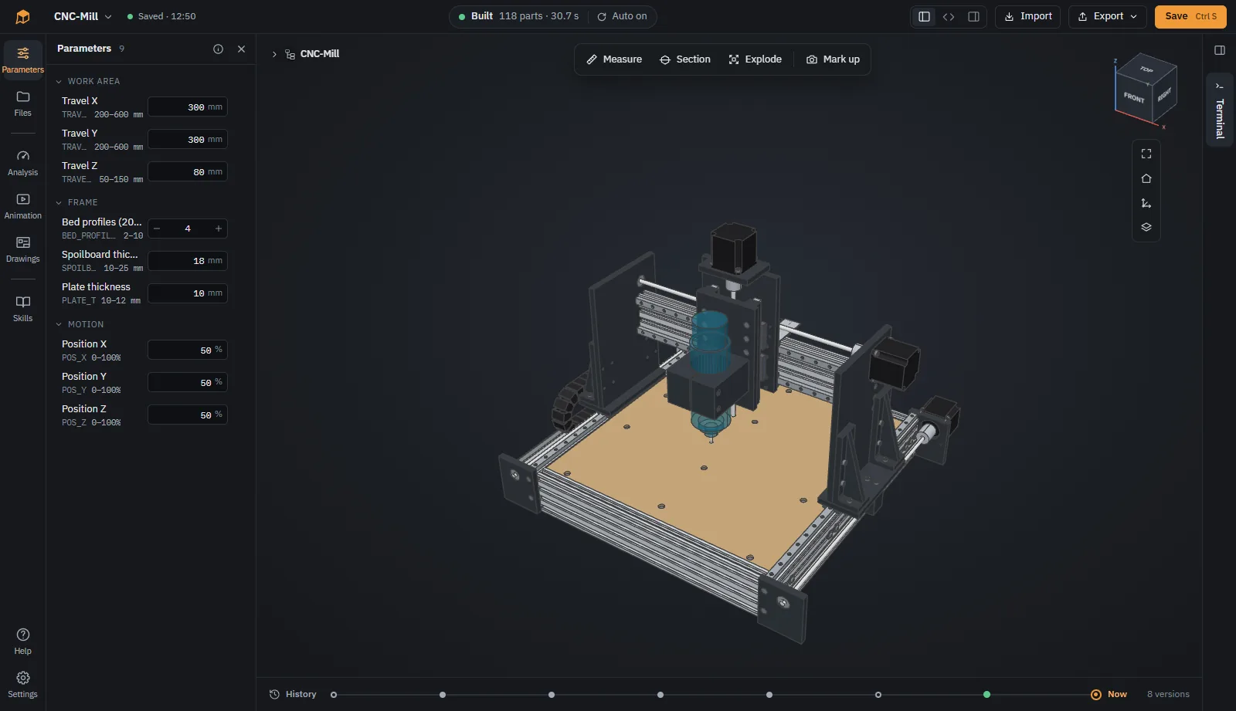Viewport: 1236px width, 711px height.
Task: Open the CNC-Mill project dropdown
Action: point(83,16)
